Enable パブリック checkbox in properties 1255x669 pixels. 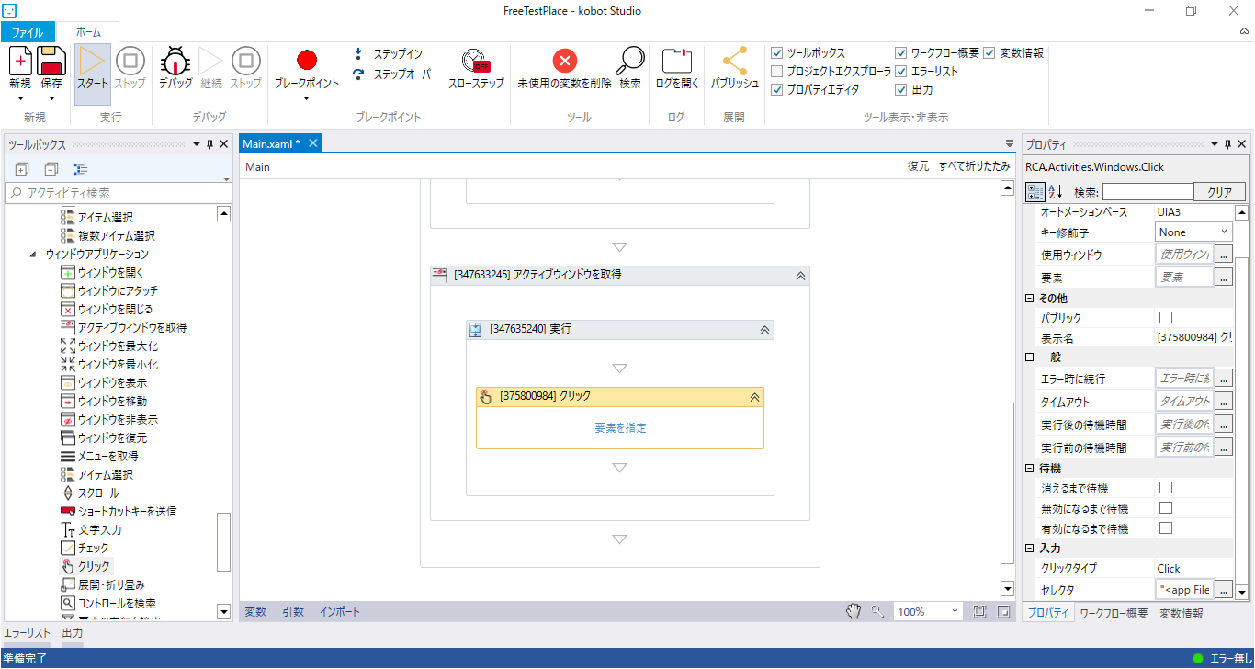click(x=1166, y=317)
